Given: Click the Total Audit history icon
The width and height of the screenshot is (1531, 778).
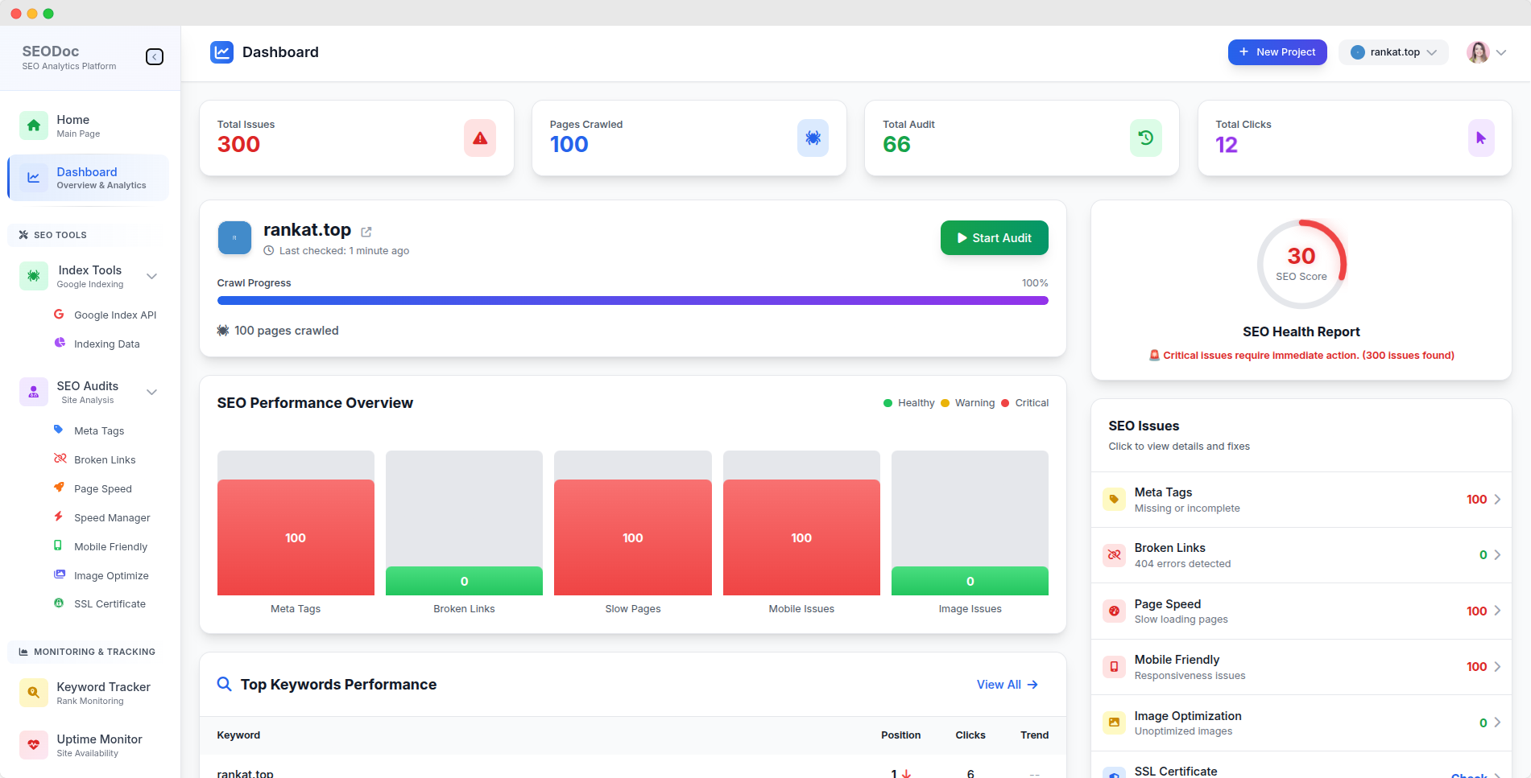Looking at the screenshot, I should pyautogui.click(x=1146, y=138).
